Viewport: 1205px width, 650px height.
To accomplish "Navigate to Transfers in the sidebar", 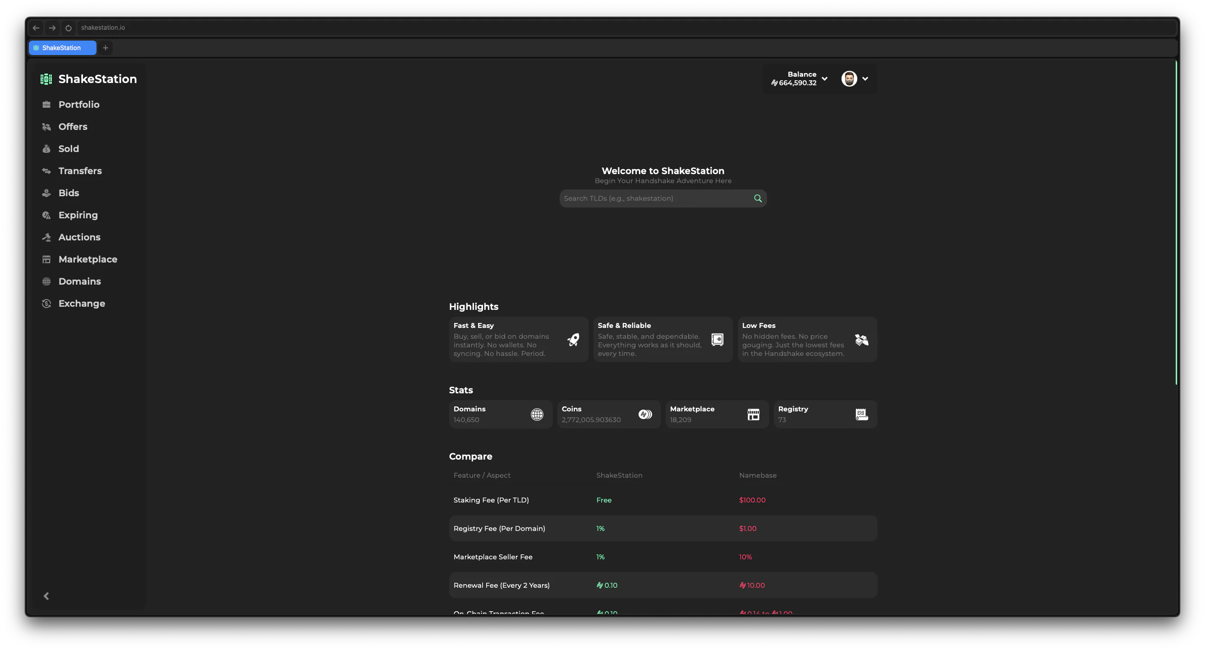I will pyautogui.click(x=79, y=171).
